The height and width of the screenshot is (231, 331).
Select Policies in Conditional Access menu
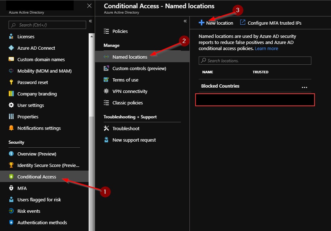point(120,31)
